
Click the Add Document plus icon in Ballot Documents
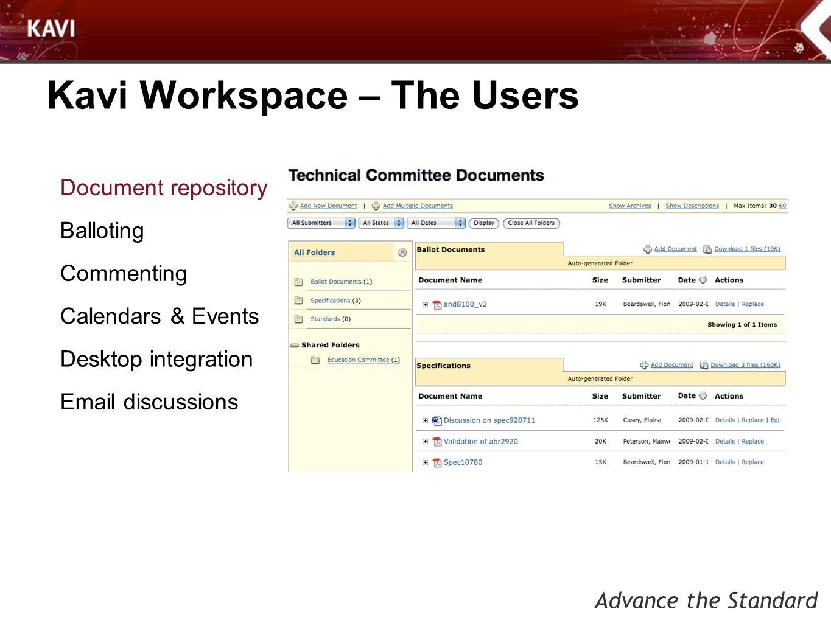[x=648, y=249]
